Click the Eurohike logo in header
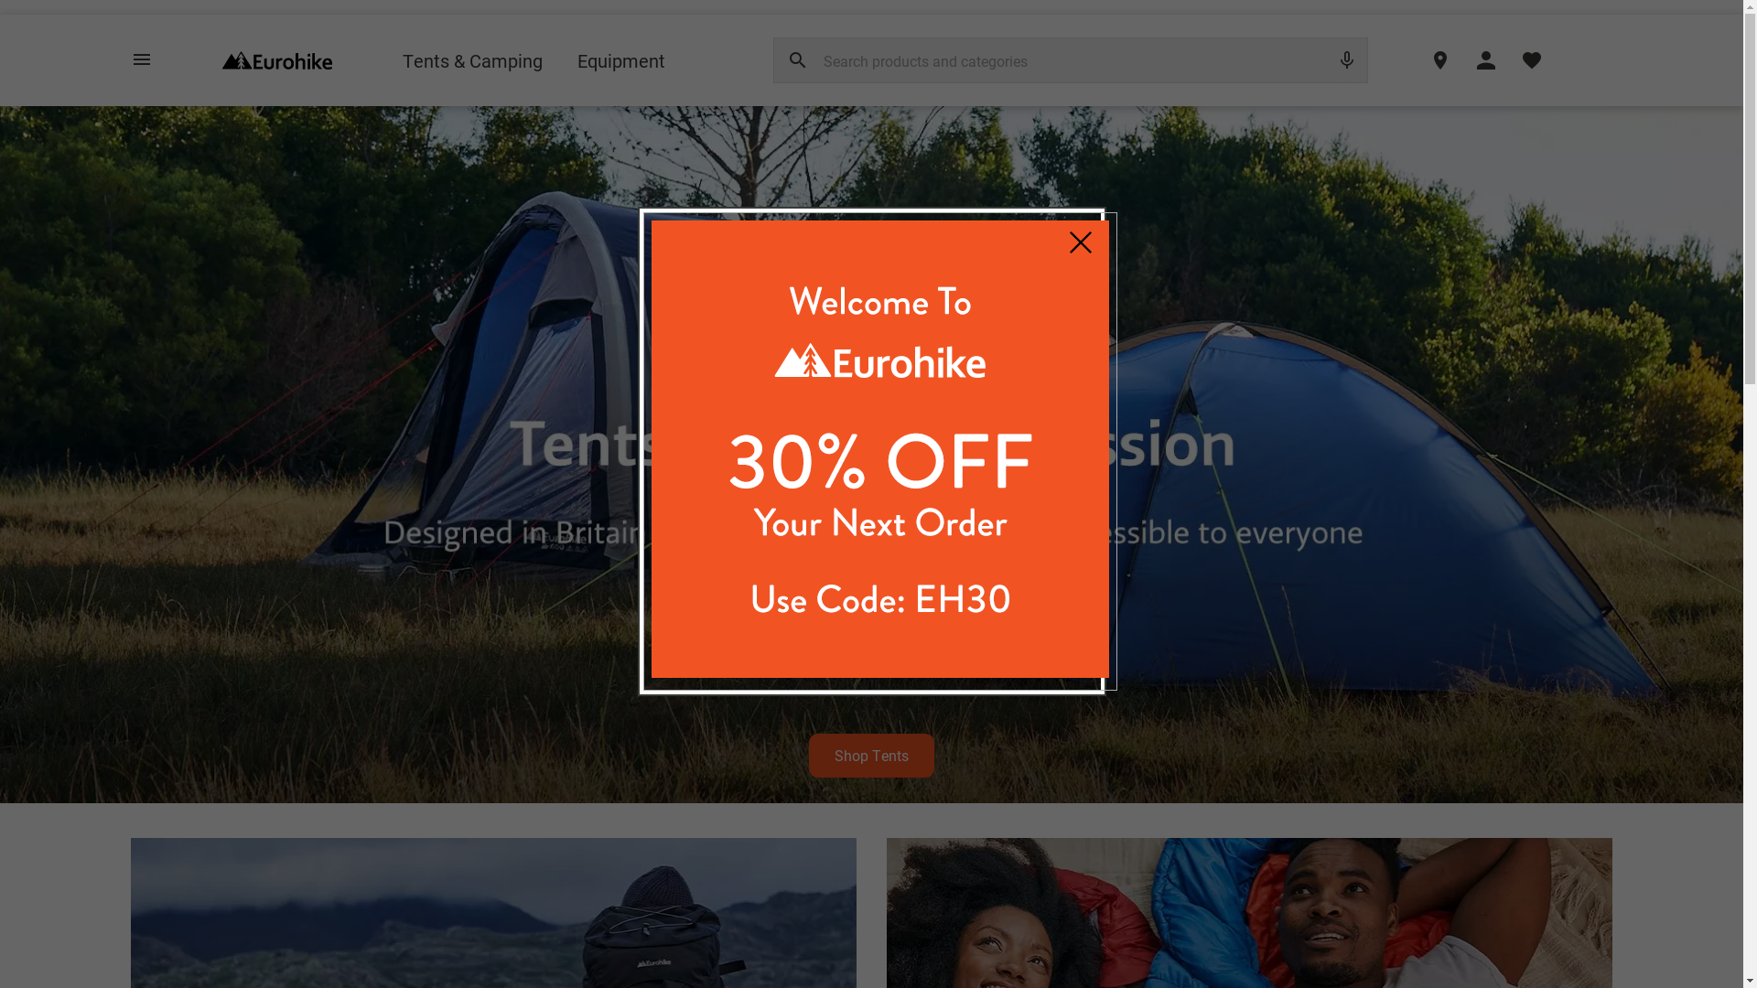The width and height of the screenshot is (1757, 988). coord(277,61)
